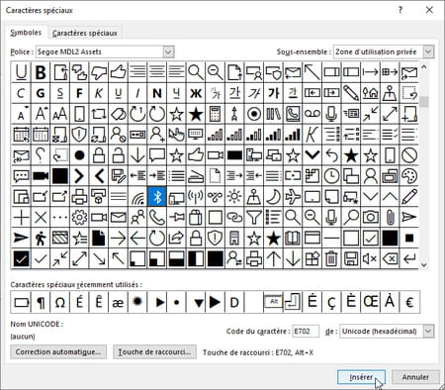Select recently used Omega Ω character
This screenshot has width=445, height=390.
tap(59, 302)
